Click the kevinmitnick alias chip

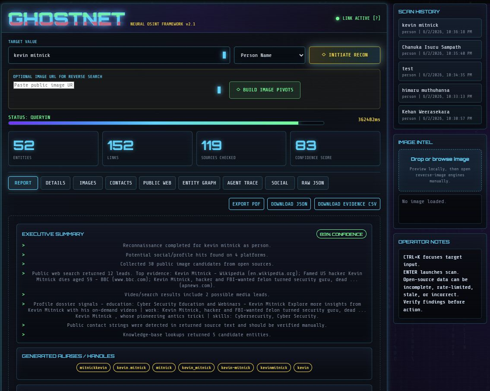click(274, 368)
